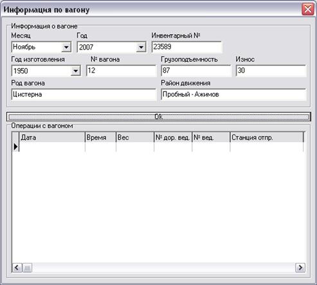The width and height of the screenshot is (317, 285).
Task: Click the Износ field containing 30
Action: point(271,71)
